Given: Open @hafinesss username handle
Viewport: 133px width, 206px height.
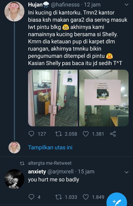Looking at the screenshot, I should [65, 5].
